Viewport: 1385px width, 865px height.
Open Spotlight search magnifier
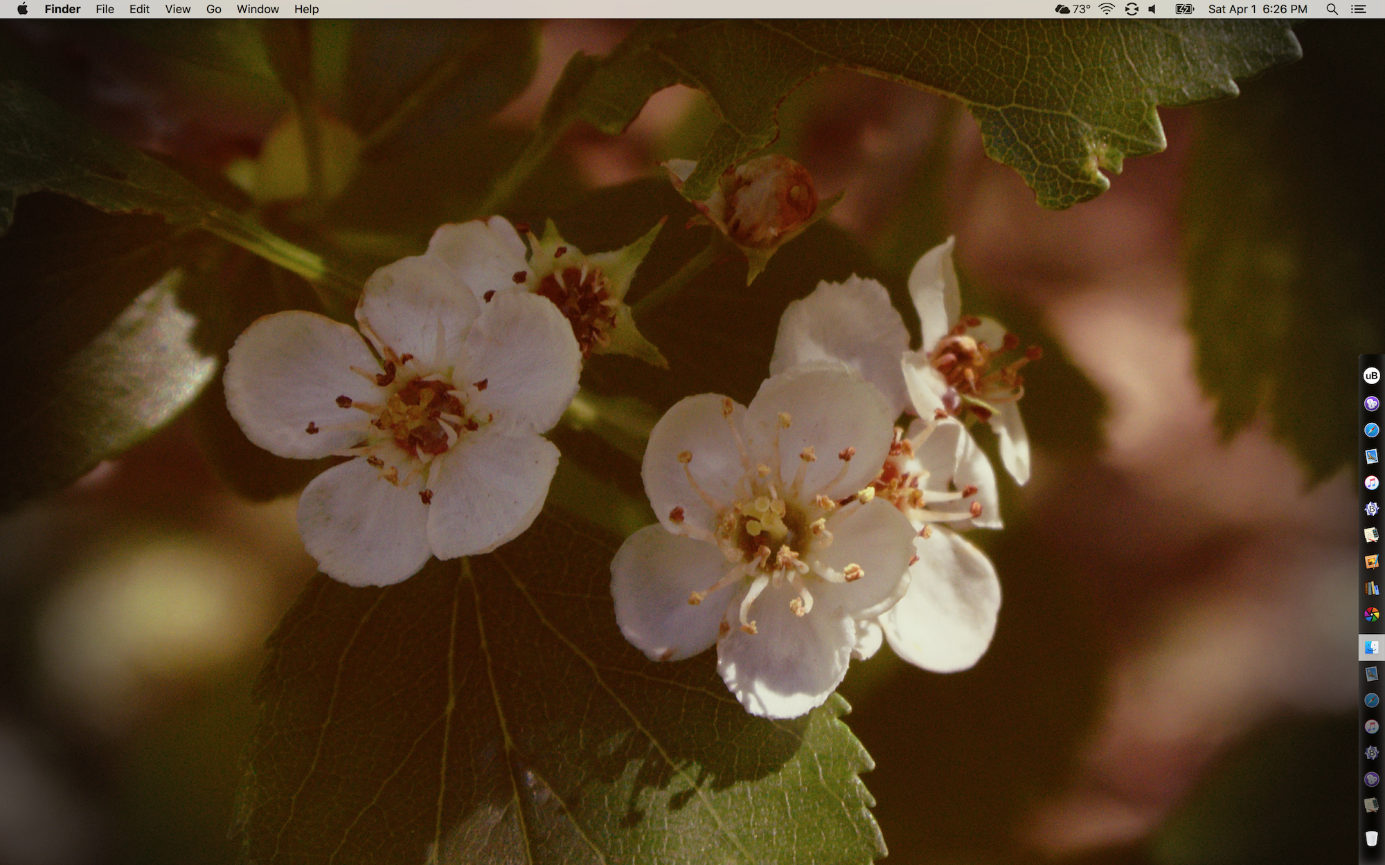[1332, 9]
